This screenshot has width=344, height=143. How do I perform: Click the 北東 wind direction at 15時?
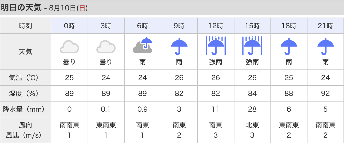pyautogui.click(x=252, y=125)
